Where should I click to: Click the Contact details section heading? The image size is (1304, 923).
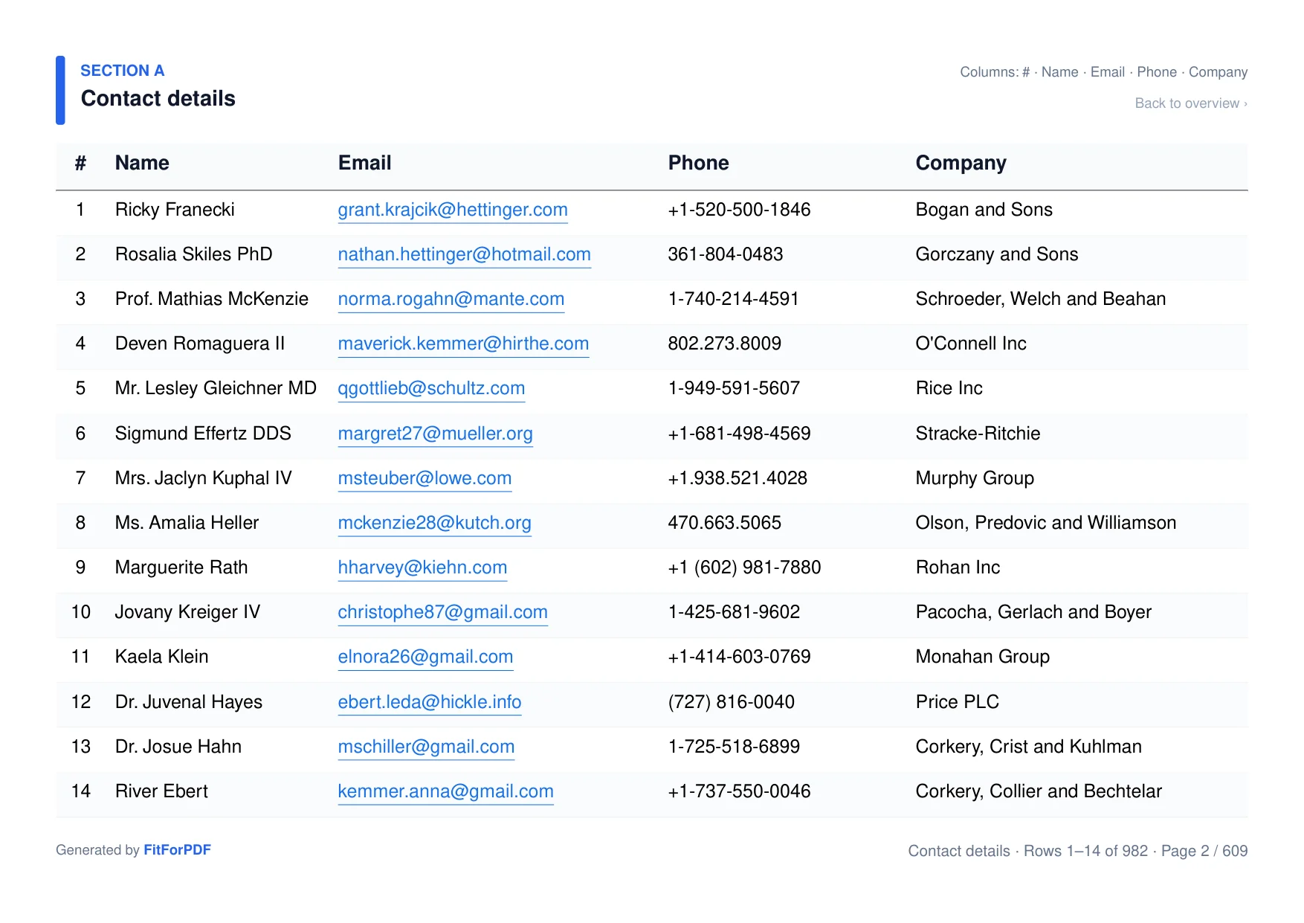click(158, 98)
